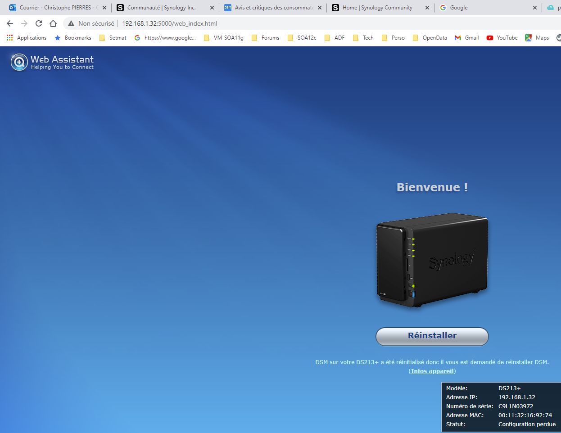The height and width of the screenshot is (433, 561).
Task: Click the Non sécurisé warning icon
Action: (x=71, y=23)
